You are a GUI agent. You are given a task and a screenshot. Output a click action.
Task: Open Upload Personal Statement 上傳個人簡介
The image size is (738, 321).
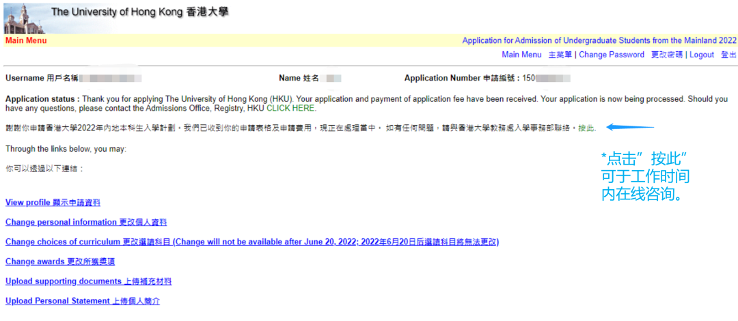pos(83,301)
